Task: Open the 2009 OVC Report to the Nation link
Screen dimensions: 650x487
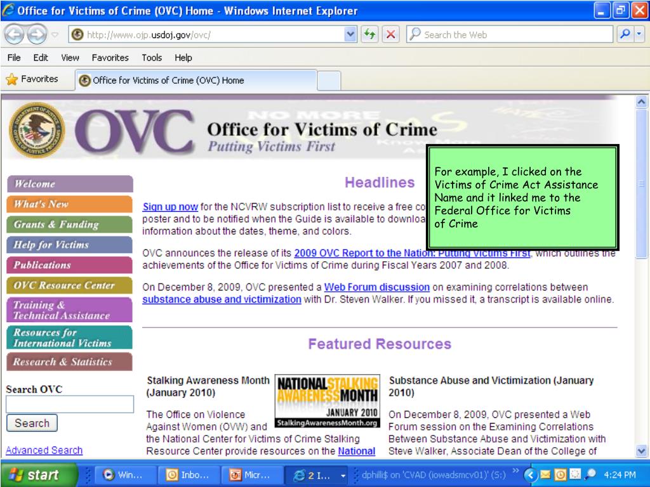Action: tap(412, 253)
